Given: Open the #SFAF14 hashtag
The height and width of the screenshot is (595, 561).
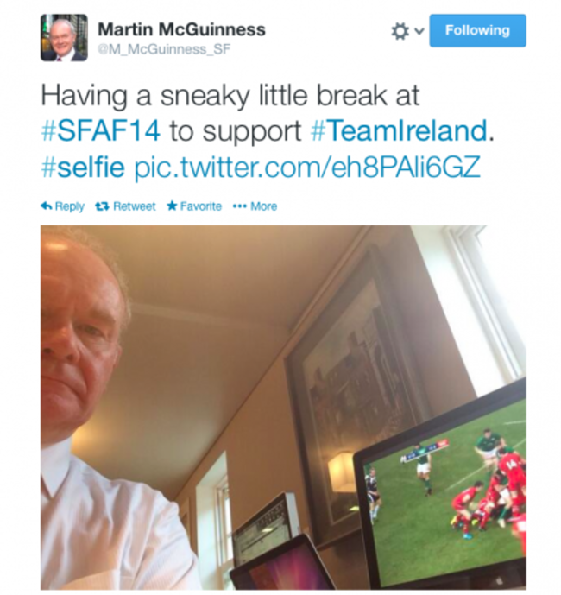Looking at the screenshot, I should pos(100,131).
